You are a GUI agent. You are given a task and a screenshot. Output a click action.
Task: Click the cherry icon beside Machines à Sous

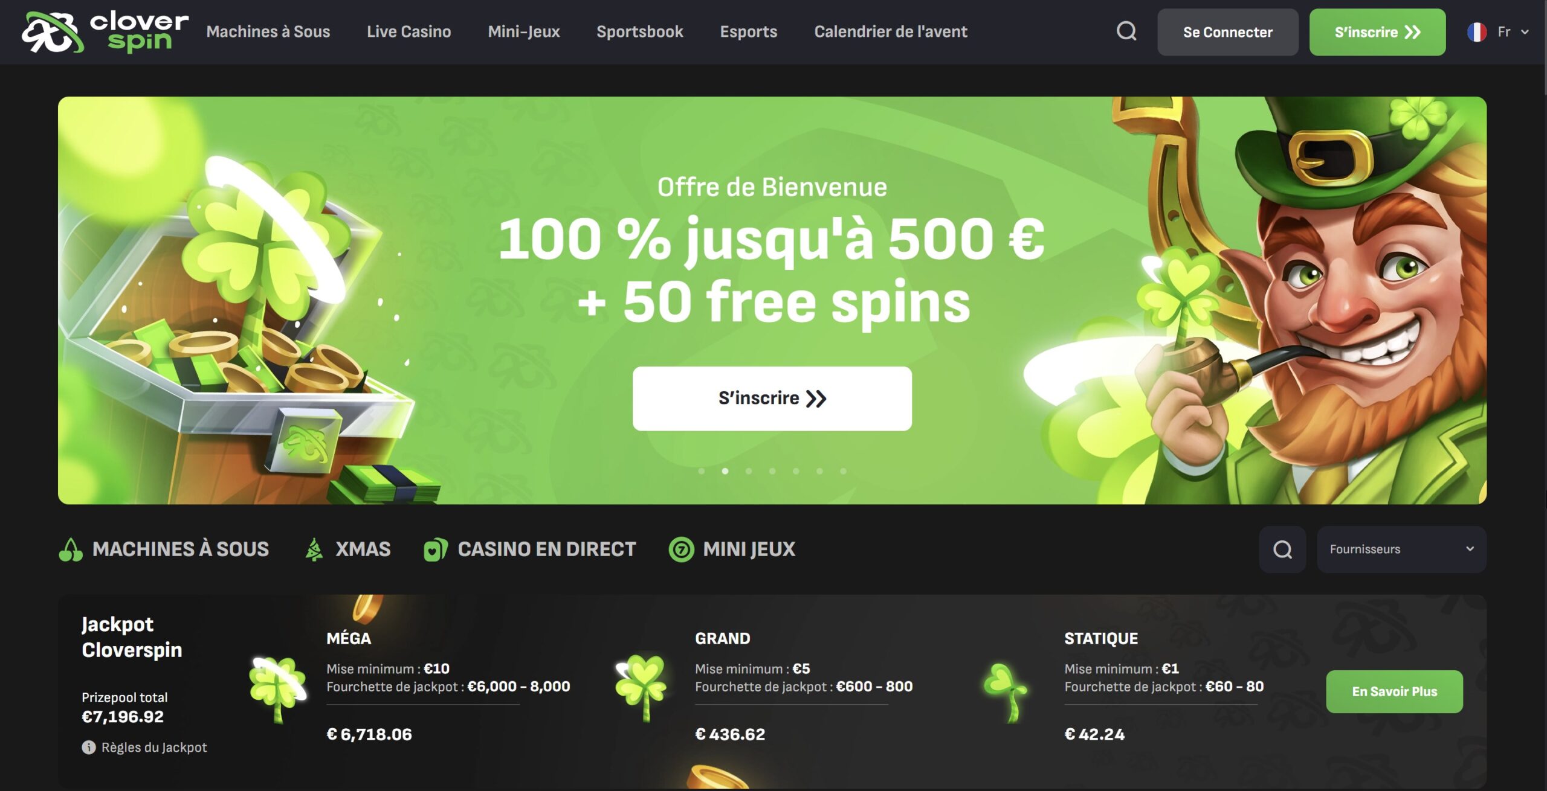71,549
